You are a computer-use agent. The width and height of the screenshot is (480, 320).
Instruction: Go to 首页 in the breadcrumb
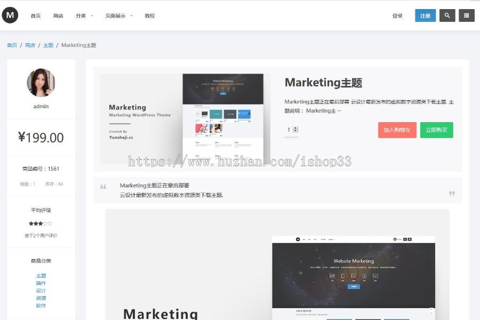point(12,45)
